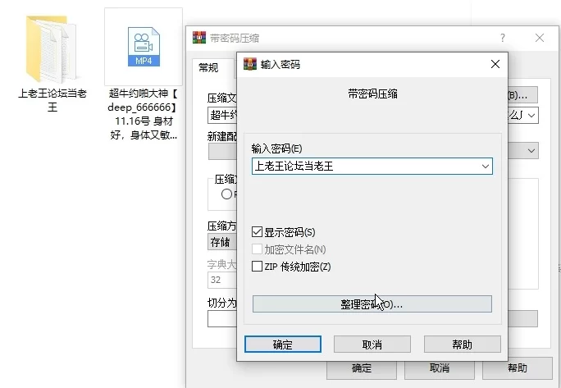Uncheck the 显示密码(S) checkbox
Viewport: 561px width, 388px height.
click(x=257, y=232)
